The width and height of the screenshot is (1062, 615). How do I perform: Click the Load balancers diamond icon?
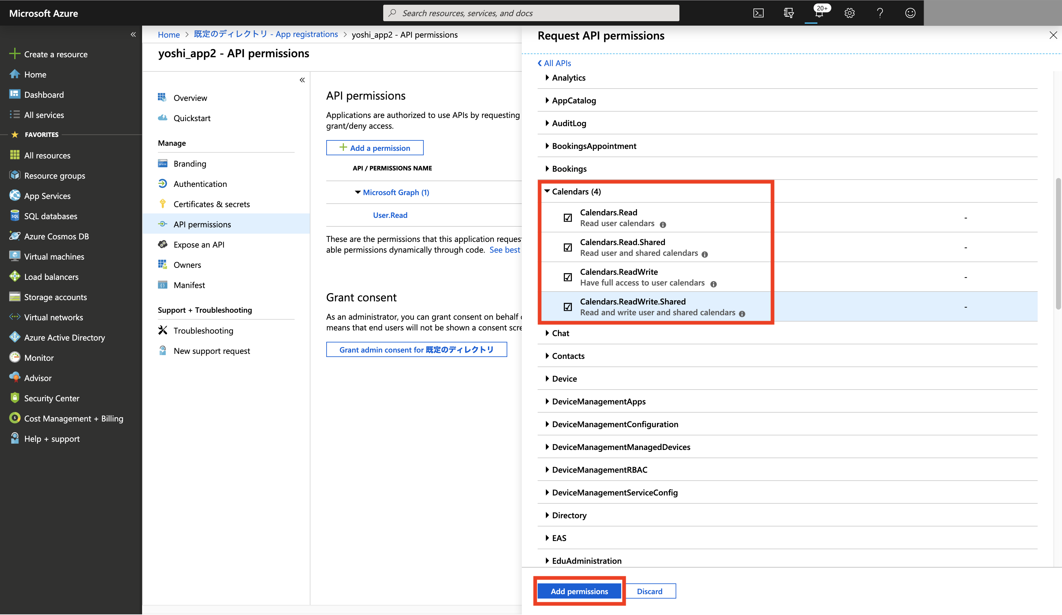(15, 276)
